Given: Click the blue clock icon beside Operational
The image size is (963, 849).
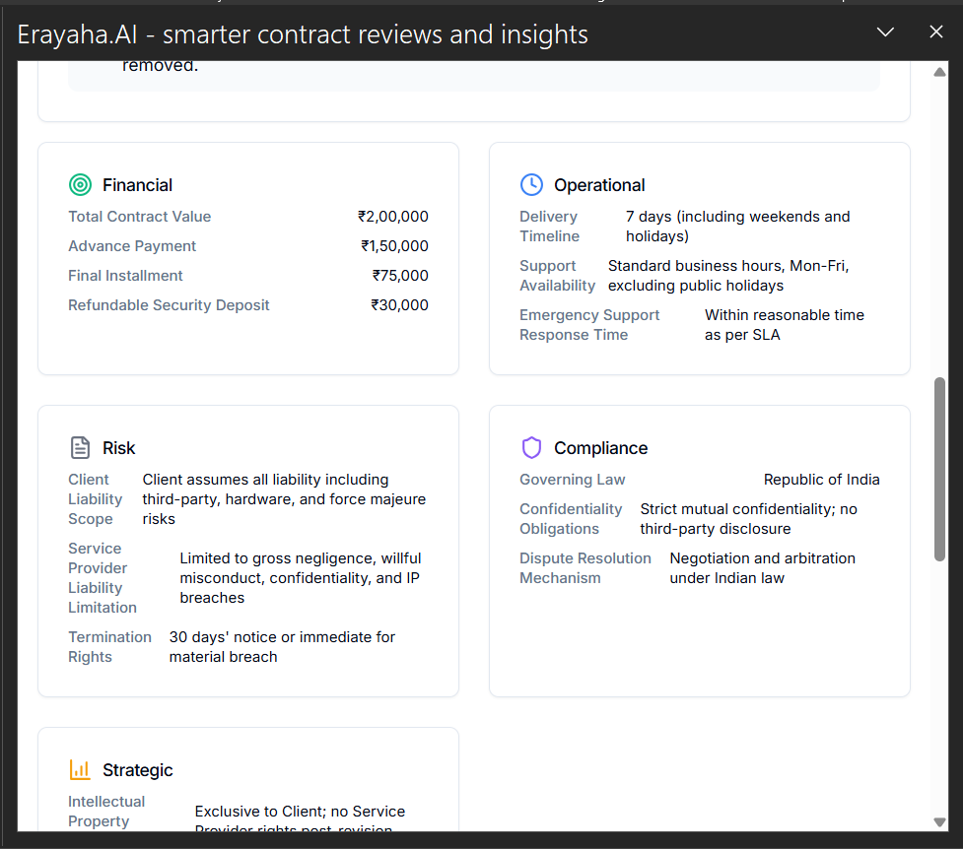Looking at the screenshot, I should pos(531,185).
